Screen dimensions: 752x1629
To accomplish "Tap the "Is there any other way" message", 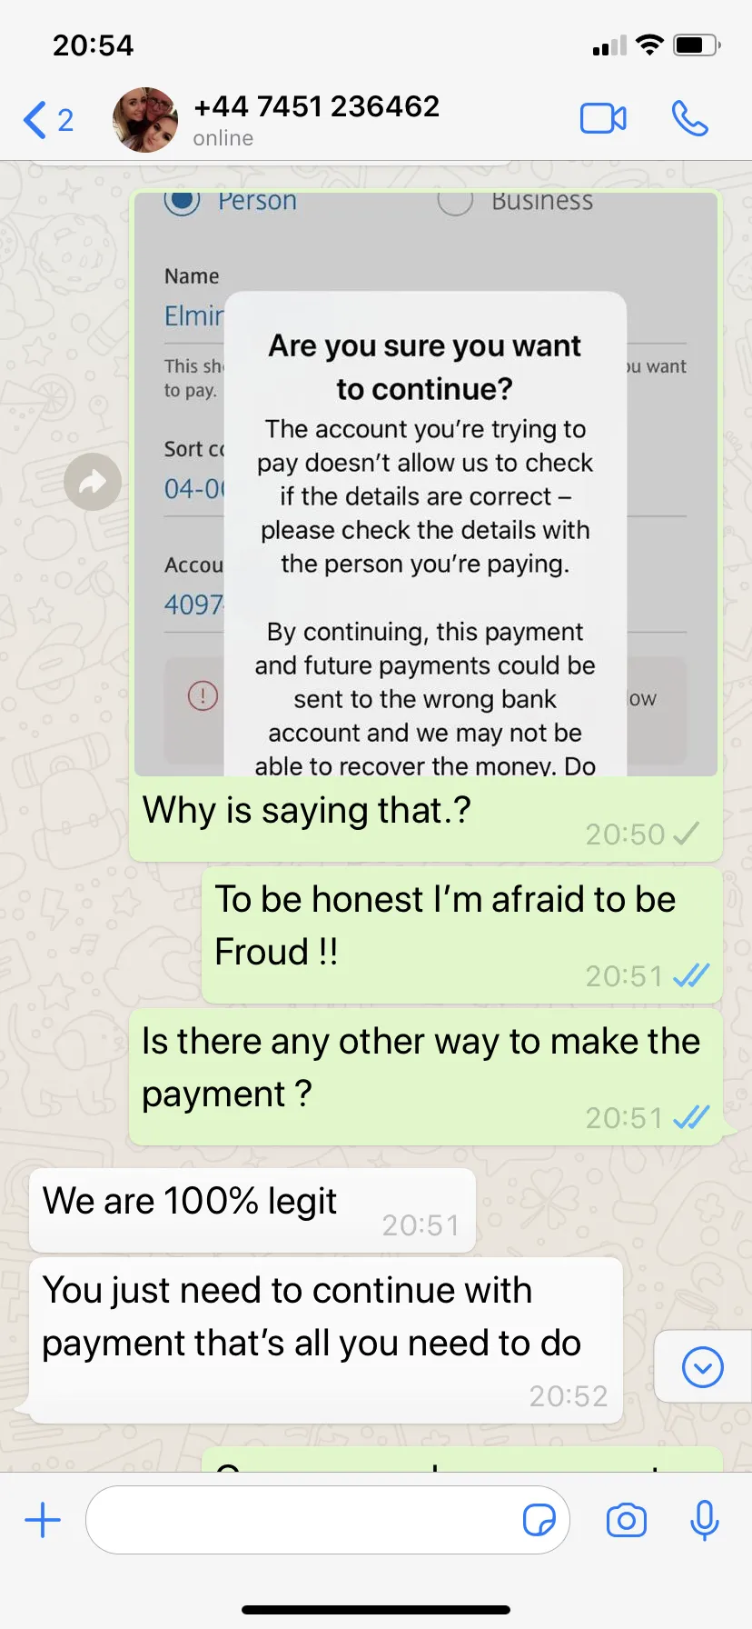I will (x=426, y=1076).
